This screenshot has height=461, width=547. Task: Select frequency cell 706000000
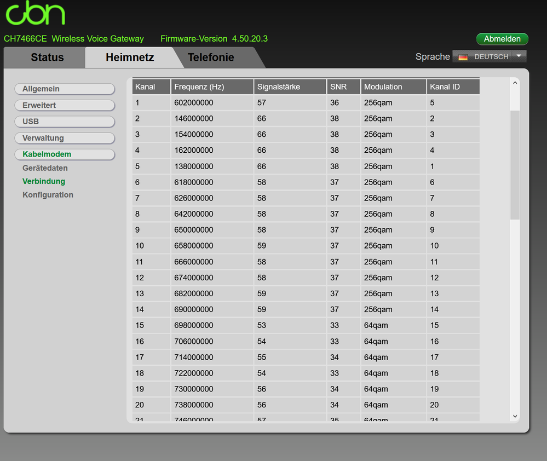(212, 342)
